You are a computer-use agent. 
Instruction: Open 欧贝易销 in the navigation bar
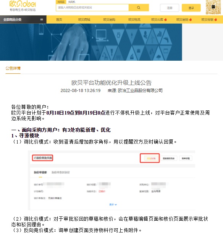(x=184, y=19)
